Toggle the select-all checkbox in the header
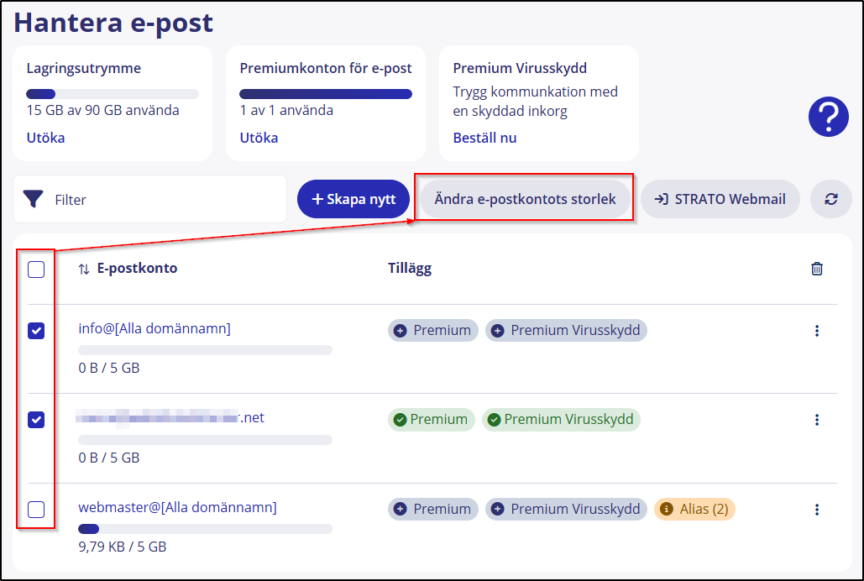 click(36, 270)
